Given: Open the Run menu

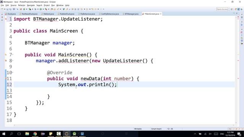Looking at the screenshot, I should (x=53, y=5).
